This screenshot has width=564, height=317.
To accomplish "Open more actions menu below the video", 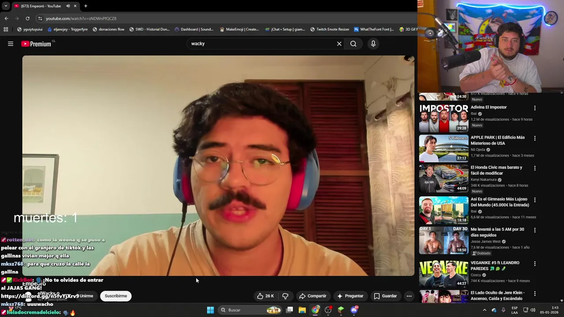I will (409, 296).
